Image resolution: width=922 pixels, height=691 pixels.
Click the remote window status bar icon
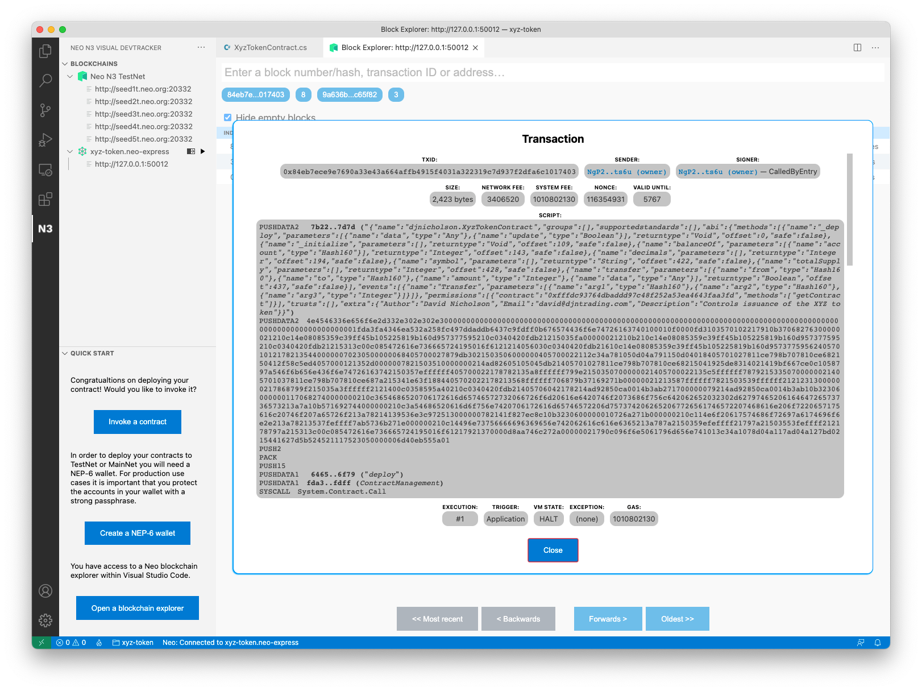pos(41,643)
